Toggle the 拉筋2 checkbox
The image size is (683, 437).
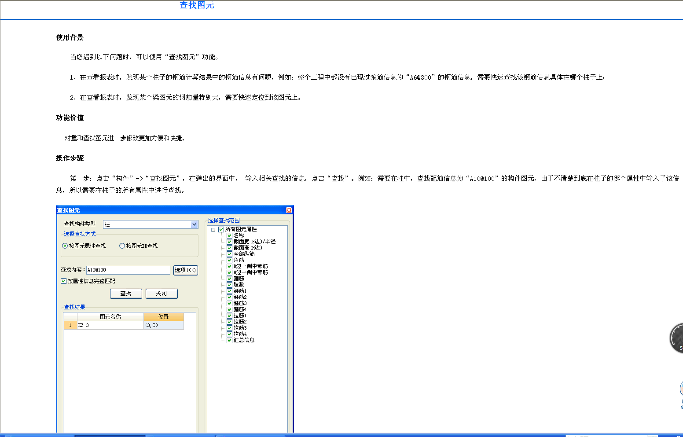point(229,322)
